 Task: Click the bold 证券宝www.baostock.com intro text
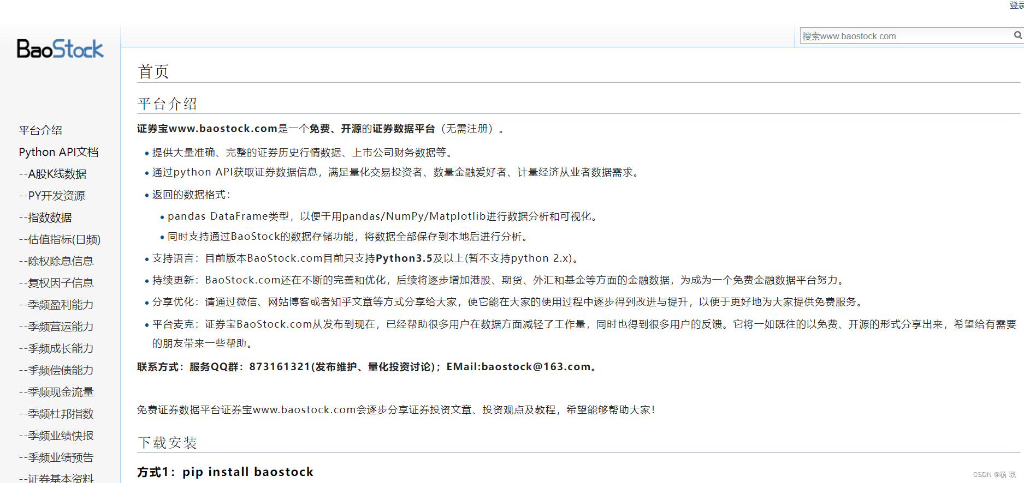pyautogui.click(x=208, y=129)
